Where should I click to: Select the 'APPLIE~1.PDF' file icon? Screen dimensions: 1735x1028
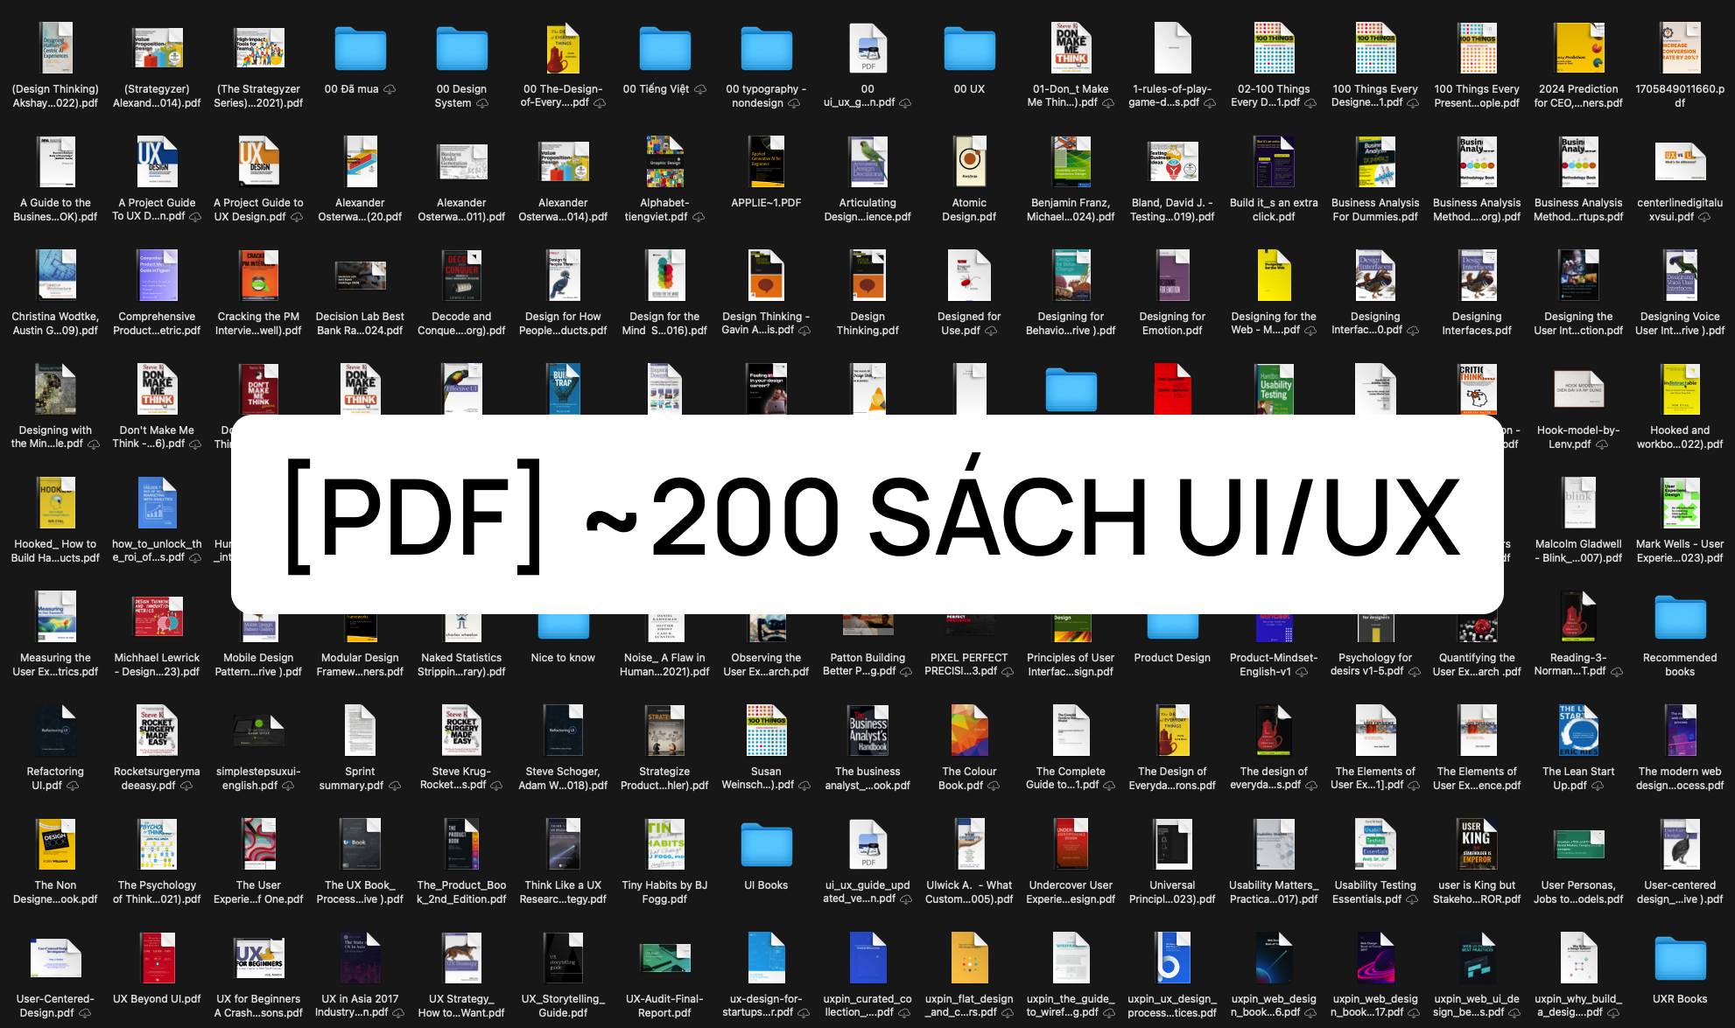(767, 162)
